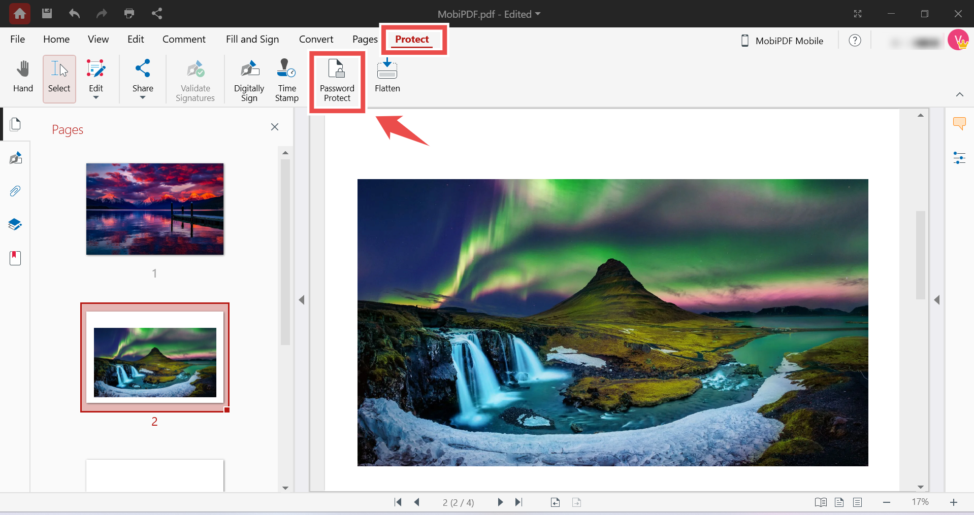974x515 pixels.
Task: Open the Pages tab
Action: tap(365, 39)
